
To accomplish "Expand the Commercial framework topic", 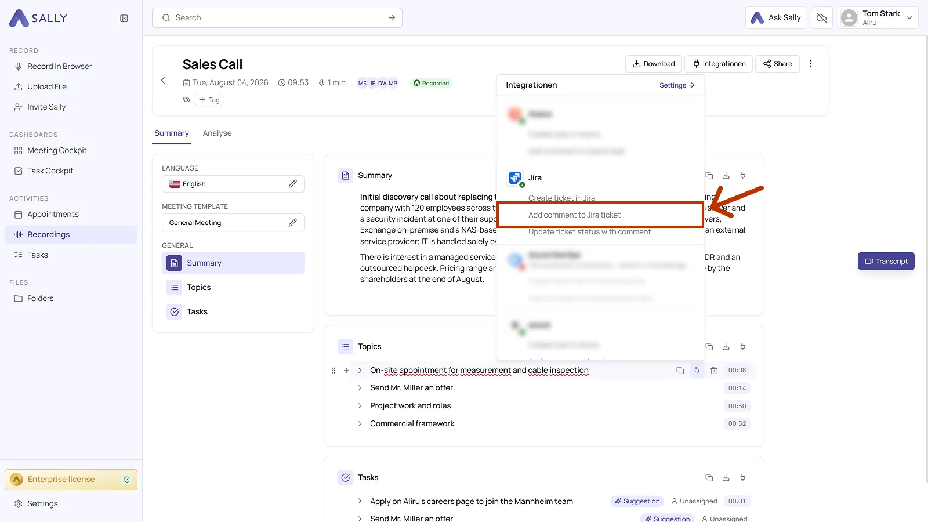I will [360, 424].
